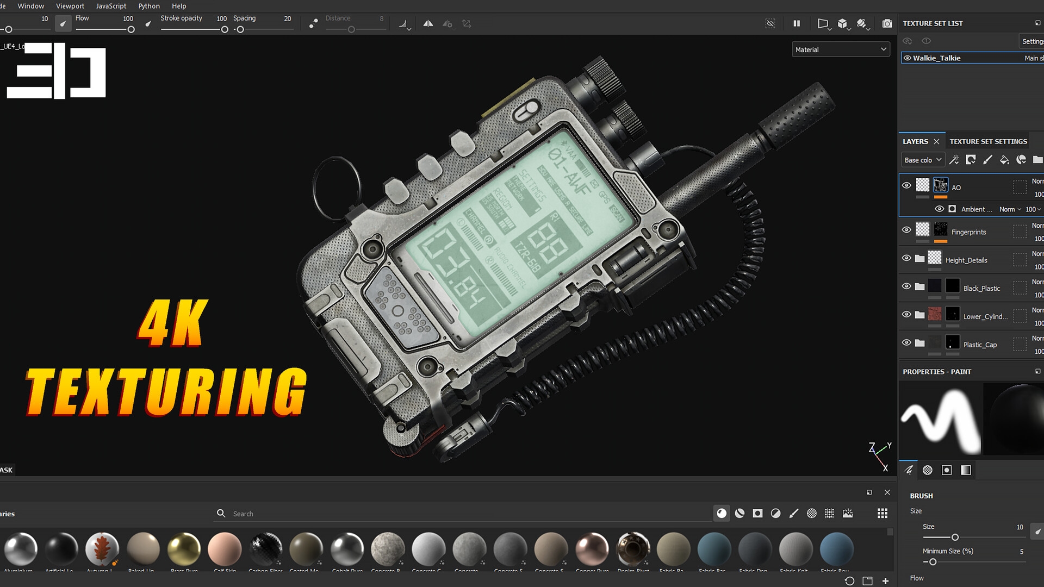This screenshot has width=1044, height=587.
Task: Toggle symmetry icon in top toolbar
Action: (x=428, y=24)
